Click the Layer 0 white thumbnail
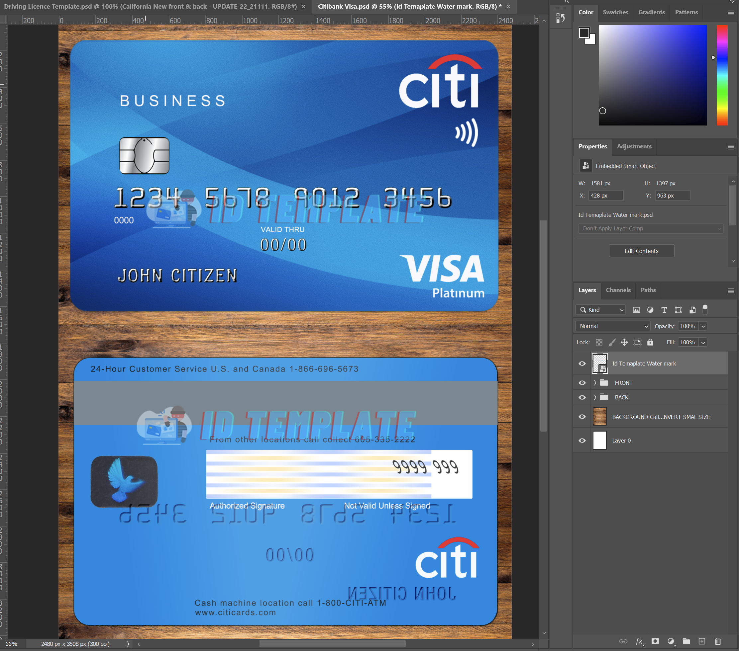Image resolution: width=739 pixels, height=651 pixels. [600, 441]
